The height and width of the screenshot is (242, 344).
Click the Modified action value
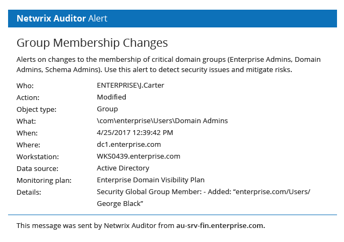tap(111, 97)
